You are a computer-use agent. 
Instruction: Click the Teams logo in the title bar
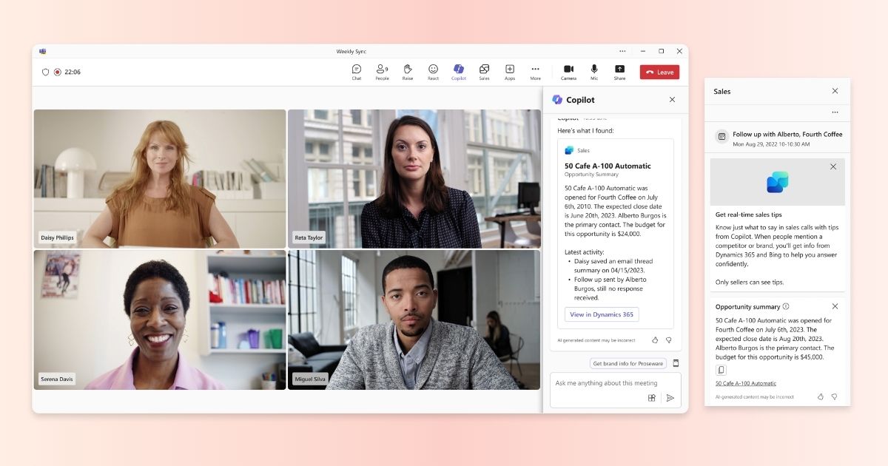pos(43,51)
